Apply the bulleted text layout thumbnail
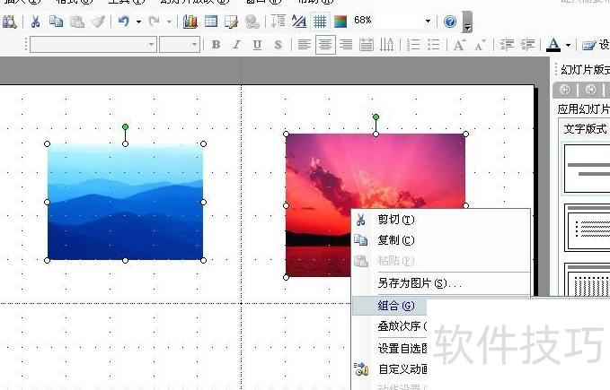This screenshot has height=390, width=610. 587,228
